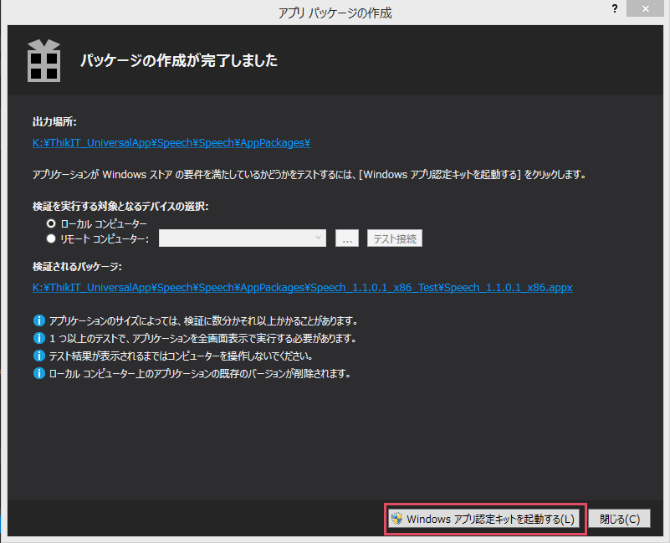Click info icon beside 既存のバージョン message

(x=38, y=373)
